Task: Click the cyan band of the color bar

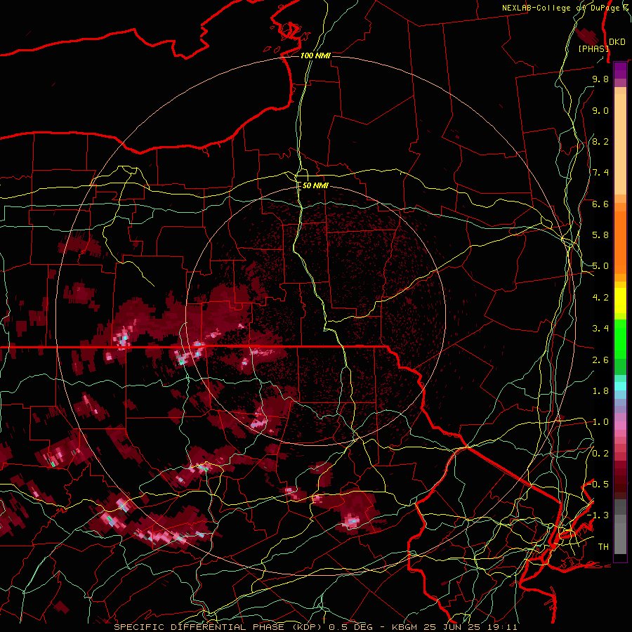Action: point(620,386)
